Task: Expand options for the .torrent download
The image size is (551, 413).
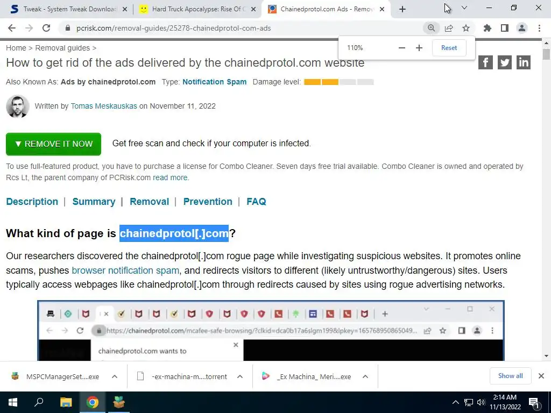Action: tap(239, 376)
